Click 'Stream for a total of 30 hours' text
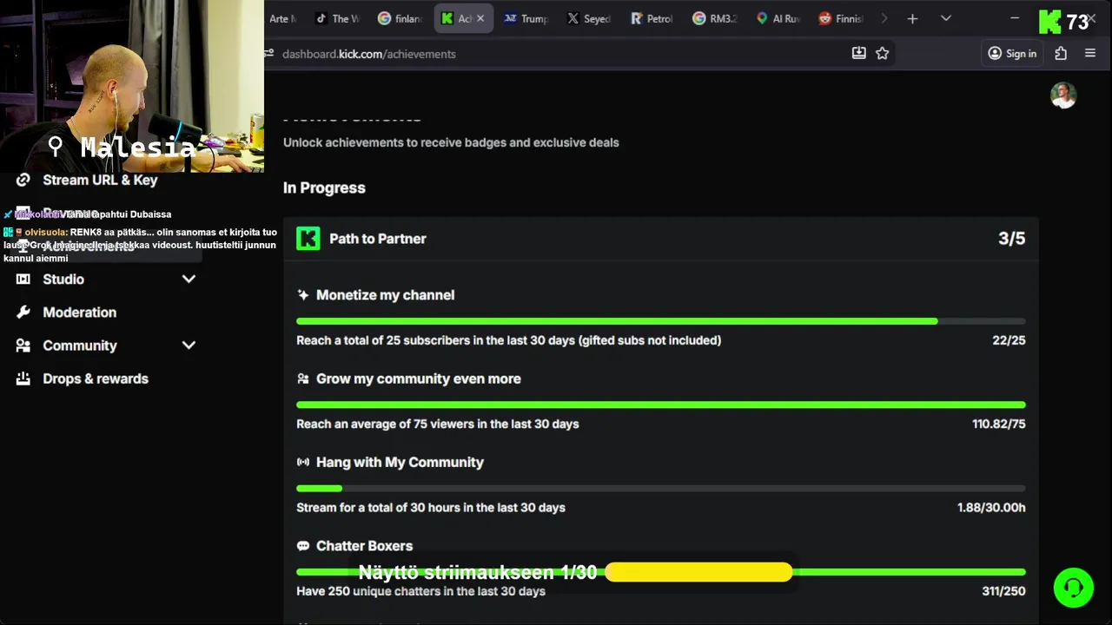Screen dimensions: 1112x625 (x=431, y=508)
